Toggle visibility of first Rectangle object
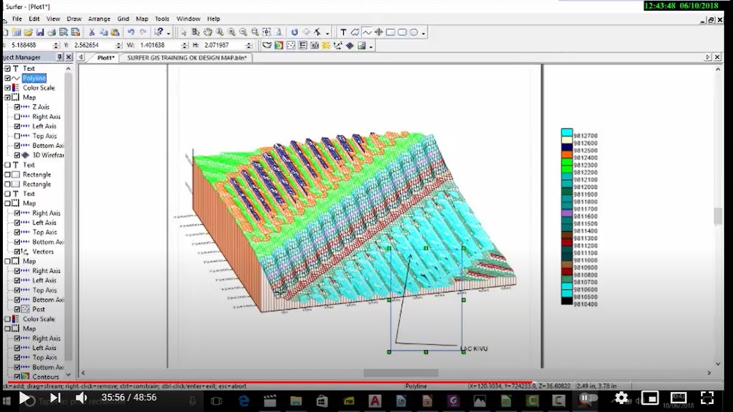 coord(7,175)
